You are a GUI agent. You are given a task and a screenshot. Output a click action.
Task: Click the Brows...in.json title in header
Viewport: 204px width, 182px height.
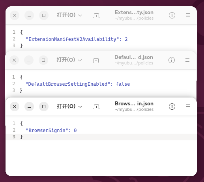coord(134,104)
